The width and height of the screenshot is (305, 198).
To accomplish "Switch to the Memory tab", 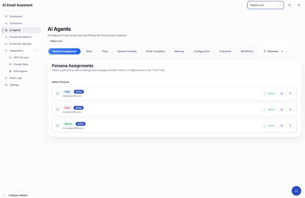I will point(180,51).
